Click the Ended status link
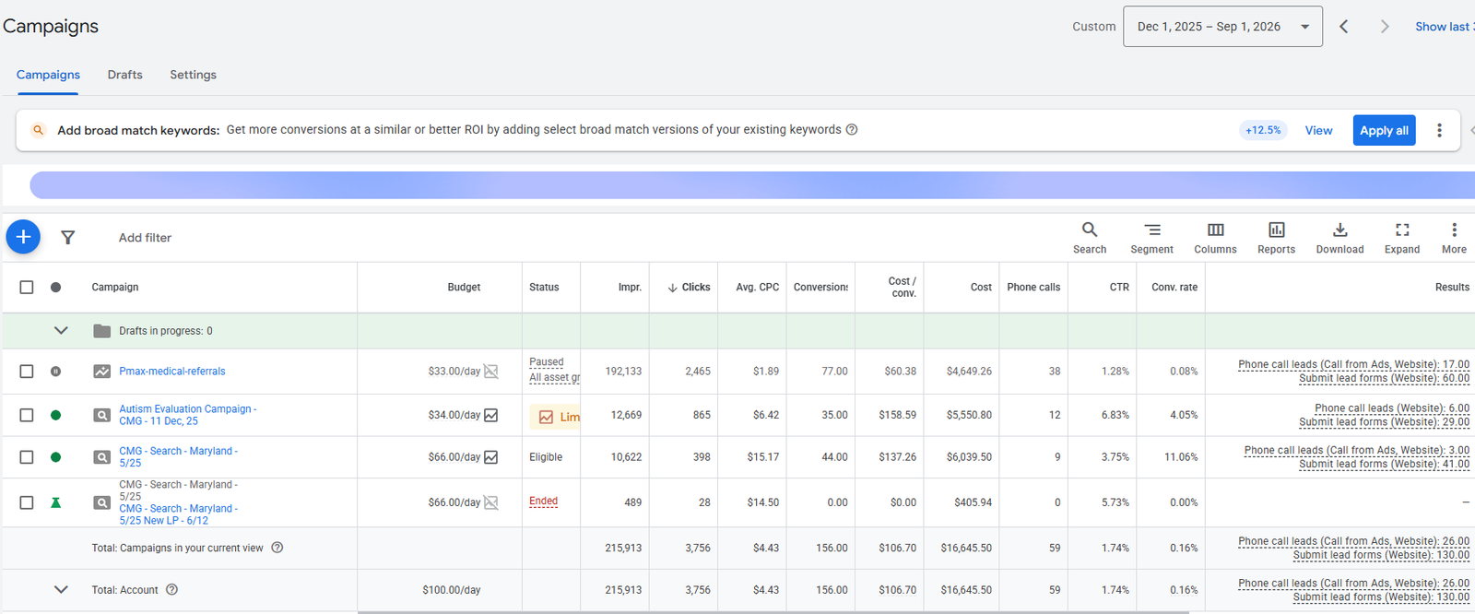 pyautogui.click(x=543, y=502)
